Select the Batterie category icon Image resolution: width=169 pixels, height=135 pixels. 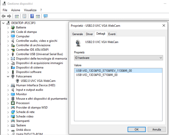tap(13, 28)
